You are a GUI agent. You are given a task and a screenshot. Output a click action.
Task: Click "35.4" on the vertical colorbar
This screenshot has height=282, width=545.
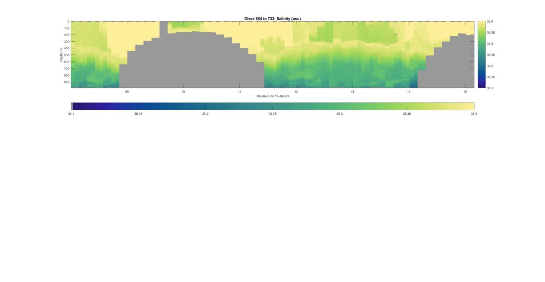coord(490,21)
